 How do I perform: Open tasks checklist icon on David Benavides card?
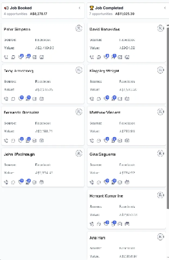pyautogui.click(x=120, y=57)
